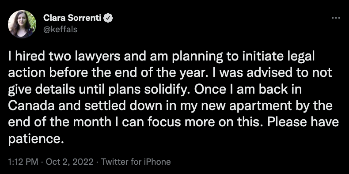Open Clara Sorrenti's profile avatar photo
Viewport: 349px width, 174px height.
point(22,24)
